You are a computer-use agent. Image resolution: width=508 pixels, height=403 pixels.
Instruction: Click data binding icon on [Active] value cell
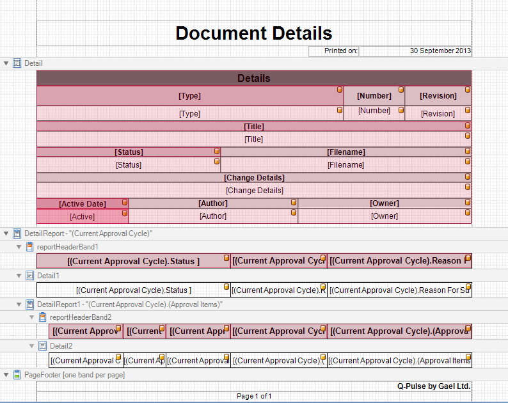point(125,213)
